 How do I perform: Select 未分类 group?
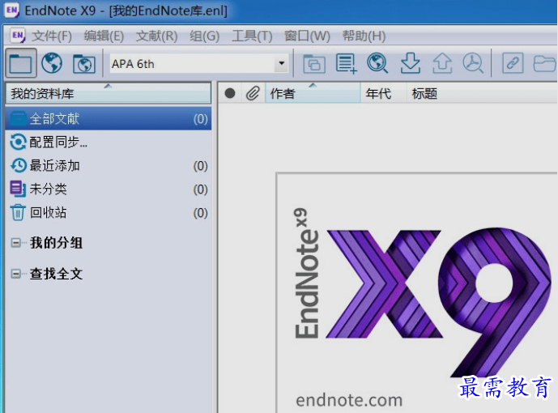(109, 189)
